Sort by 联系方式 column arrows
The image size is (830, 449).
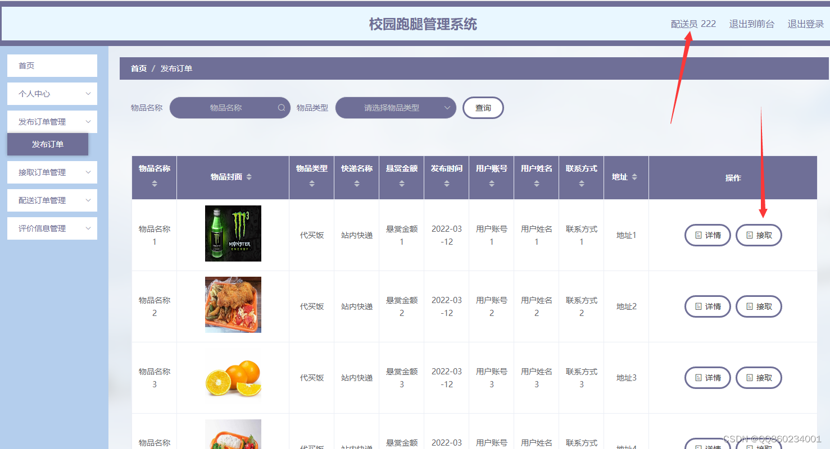pos(582,184)
